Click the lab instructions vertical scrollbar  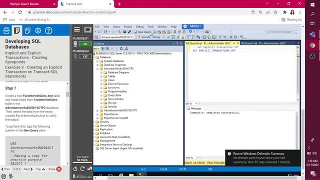(67, 123)
